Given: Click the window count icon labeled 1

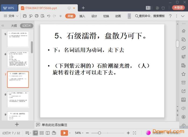Looking at the screenshot, I should (148, 8).
